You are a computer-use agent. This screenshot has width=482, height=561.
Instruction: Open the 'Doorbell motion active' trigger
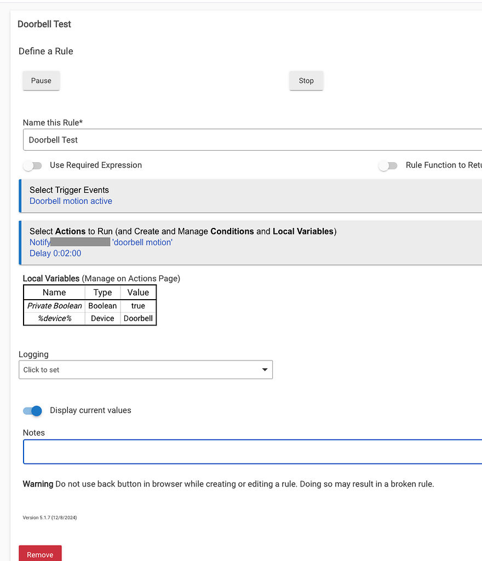point(71,201)
